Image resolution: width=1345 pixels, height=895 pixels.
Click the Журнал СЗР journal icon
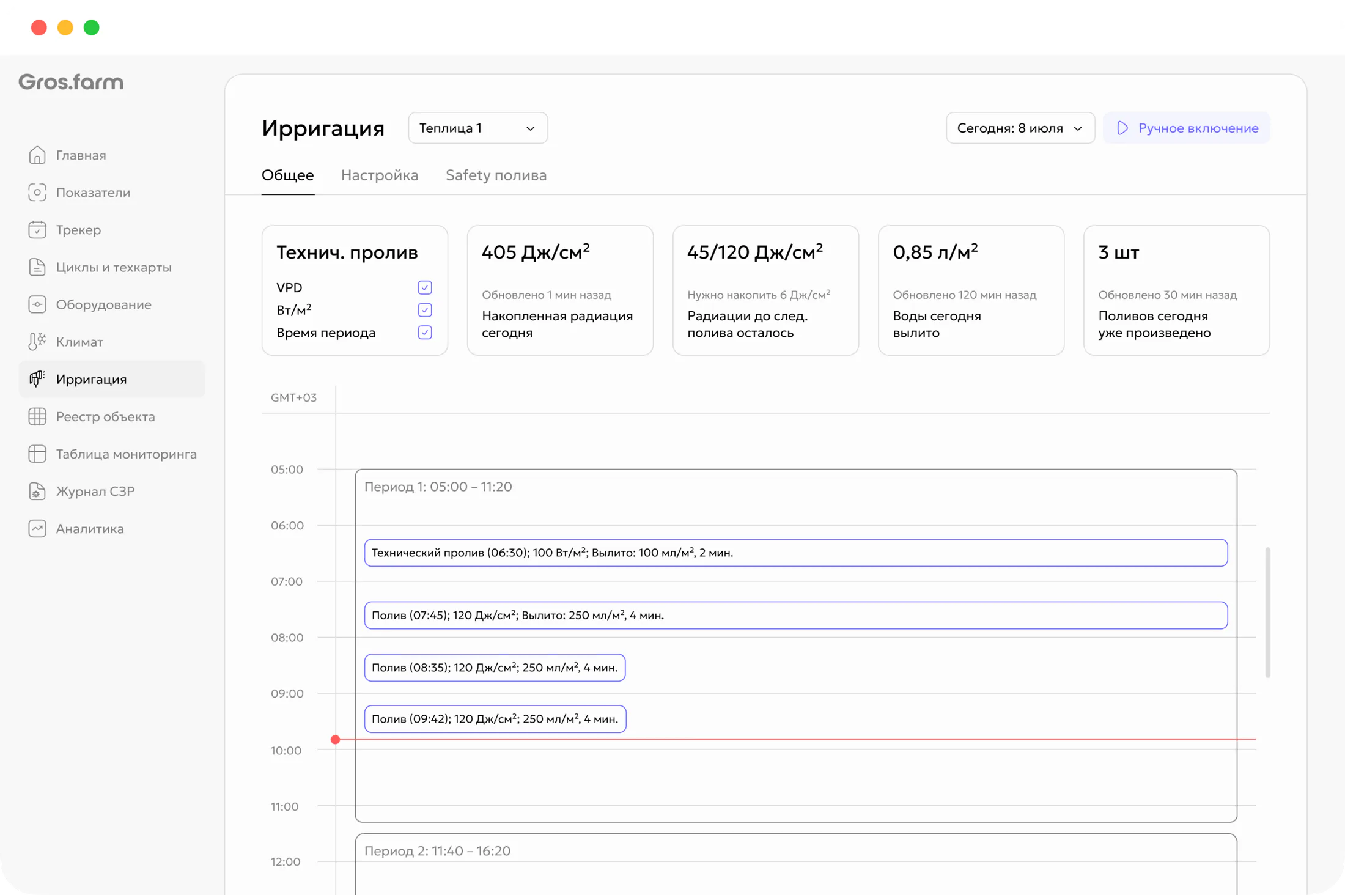(x=37, y=491)
